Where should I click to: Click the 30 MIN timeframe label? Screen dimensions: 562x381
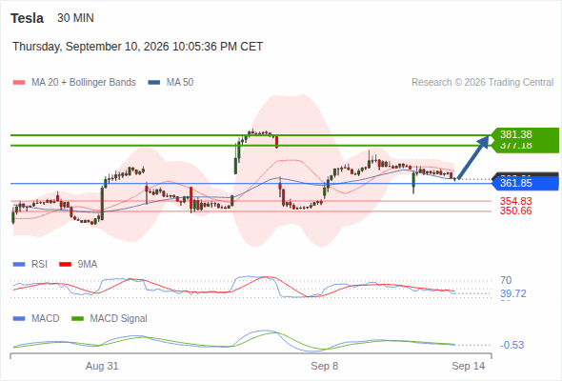75,18
